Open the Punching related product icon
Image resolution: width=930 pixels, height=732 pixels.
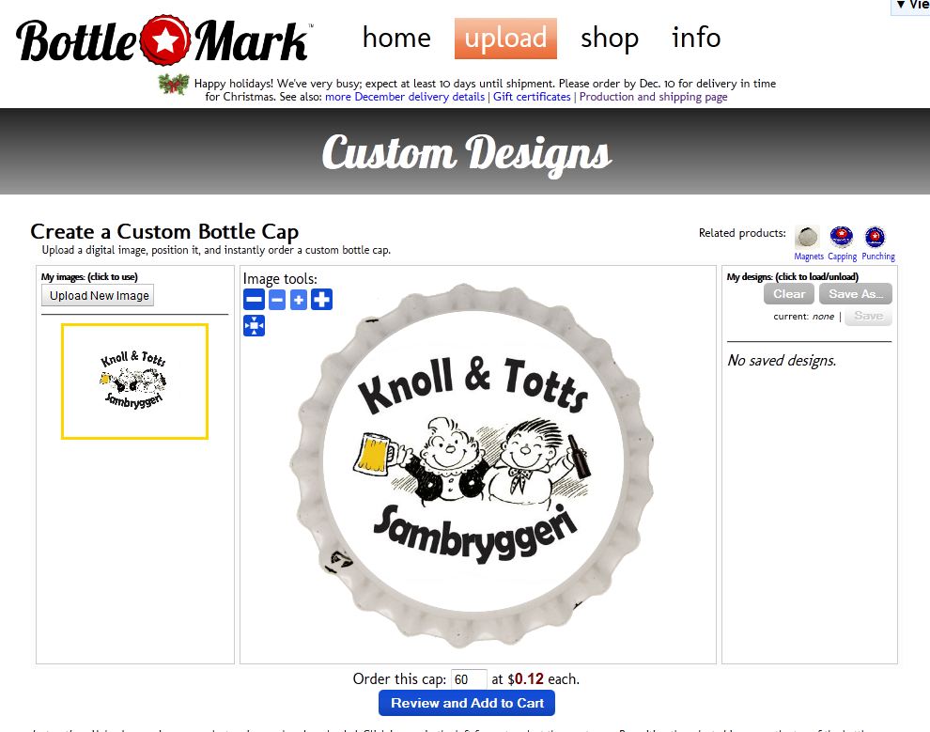pos(876,236)
